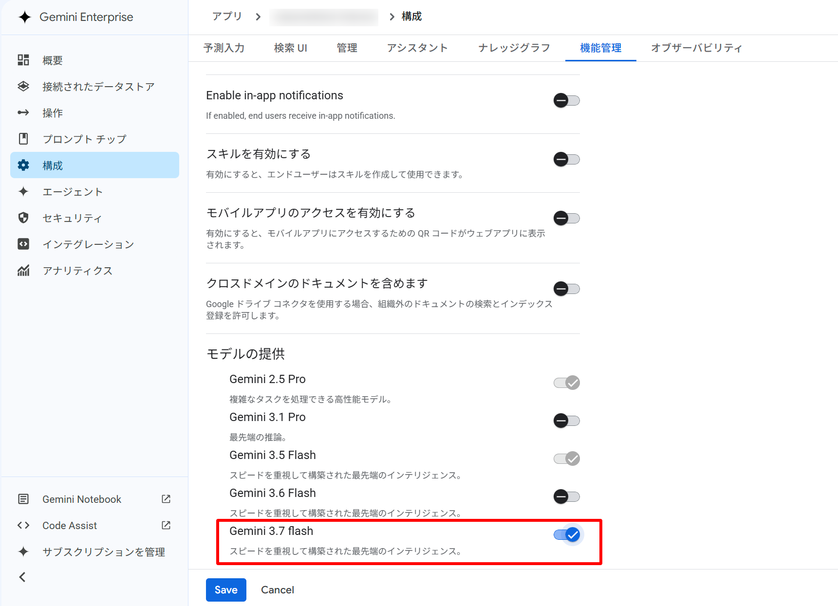Collapse the sidebar with the back chevron
Screen dimensions: 838x606
(22, 577)
